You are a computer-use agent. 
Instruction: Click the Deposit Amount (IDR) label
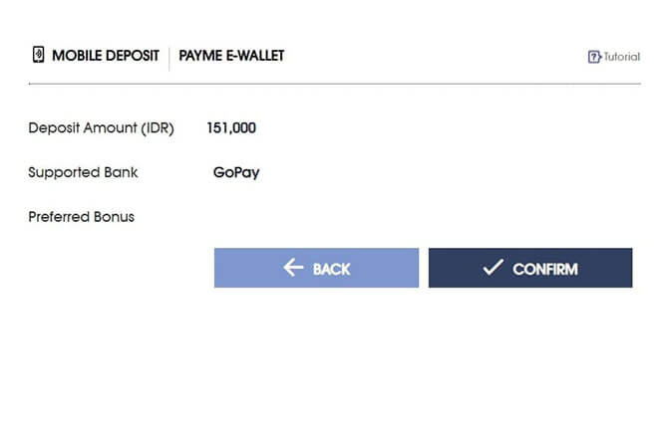(x=101, y=127)
